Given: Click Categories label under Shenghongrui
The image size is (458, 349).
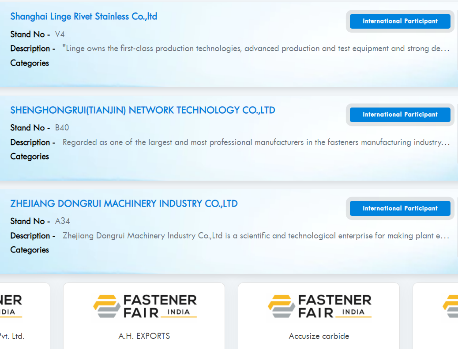Looking at the screenshot, I should pyautogui.click(x=30, y=157).
